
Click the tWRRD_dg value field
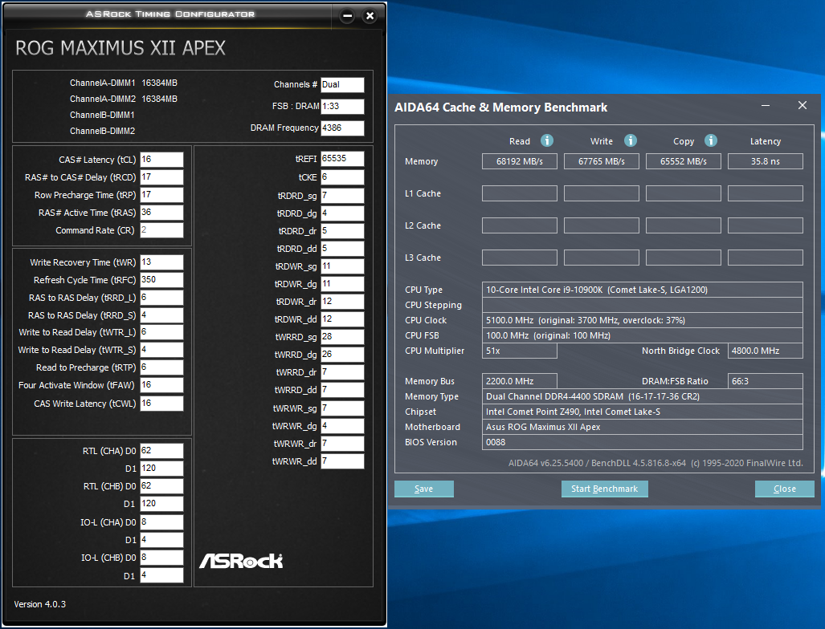tap(342, 355)
